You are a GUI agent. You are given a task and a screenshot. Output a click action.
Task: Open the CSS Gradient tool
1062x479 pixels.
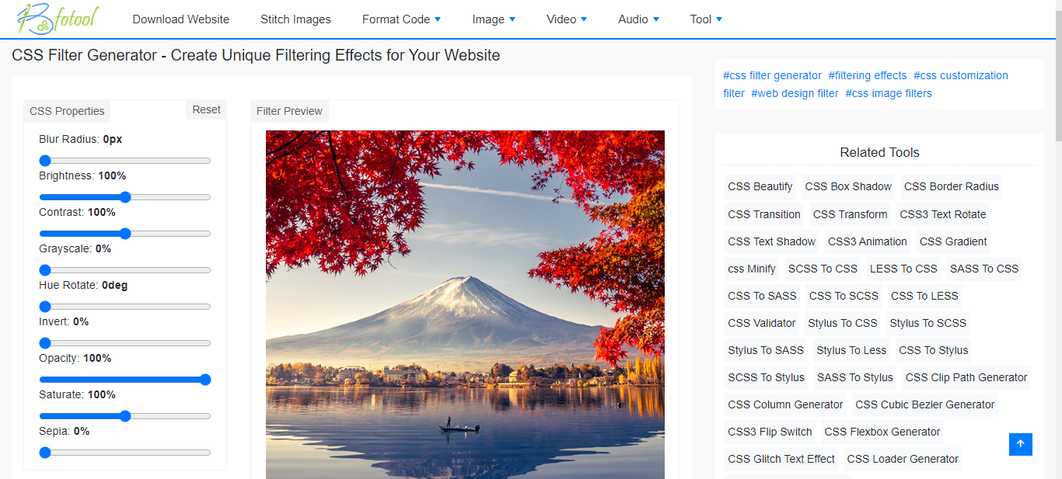click(952, 241)
